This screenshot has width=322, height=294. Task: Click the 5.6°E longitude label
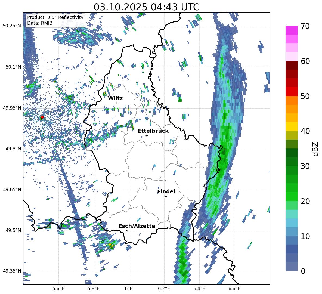click(58, 289)
